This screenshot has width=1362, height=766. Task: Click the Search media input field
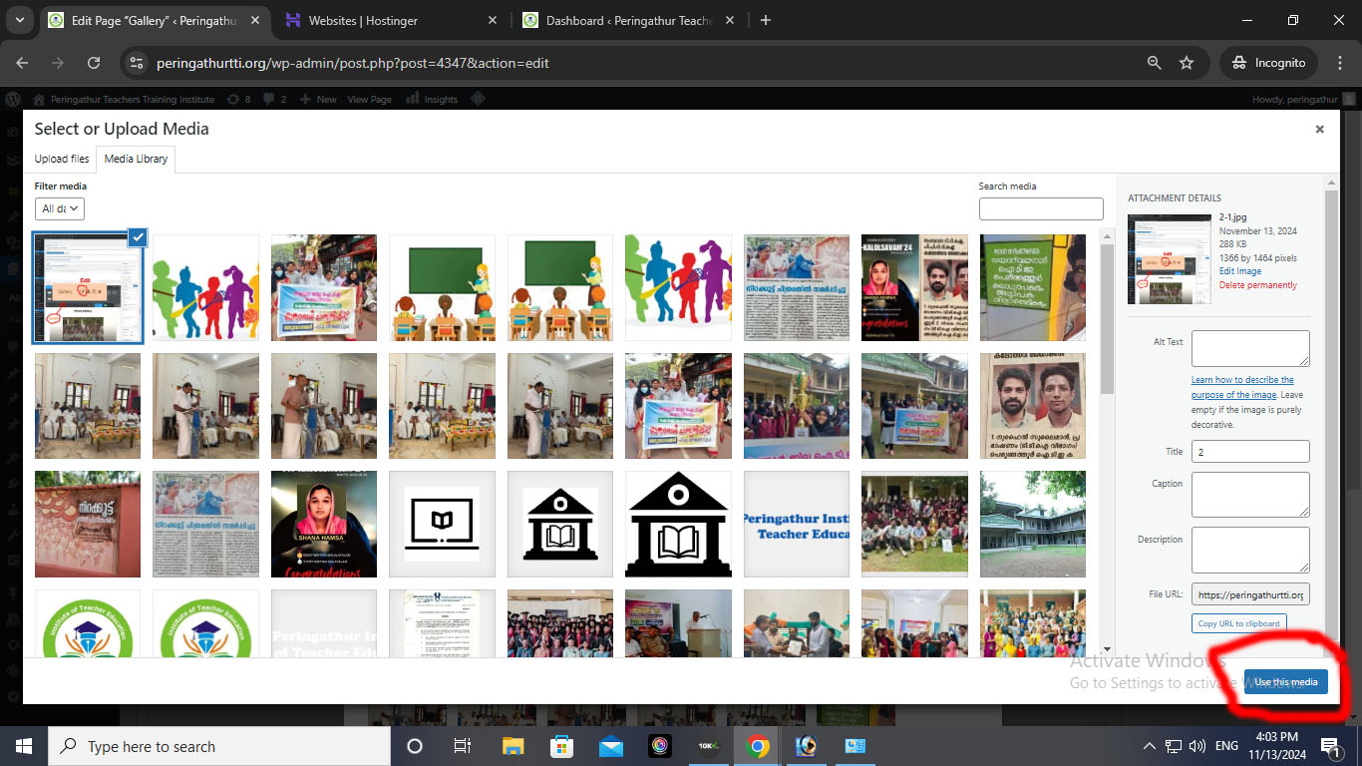(x=1041, y=208)
